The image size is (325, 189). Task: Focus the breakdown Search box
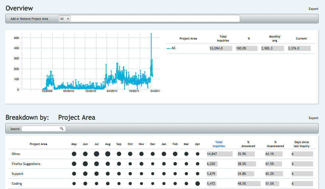[x=41, y=129]
